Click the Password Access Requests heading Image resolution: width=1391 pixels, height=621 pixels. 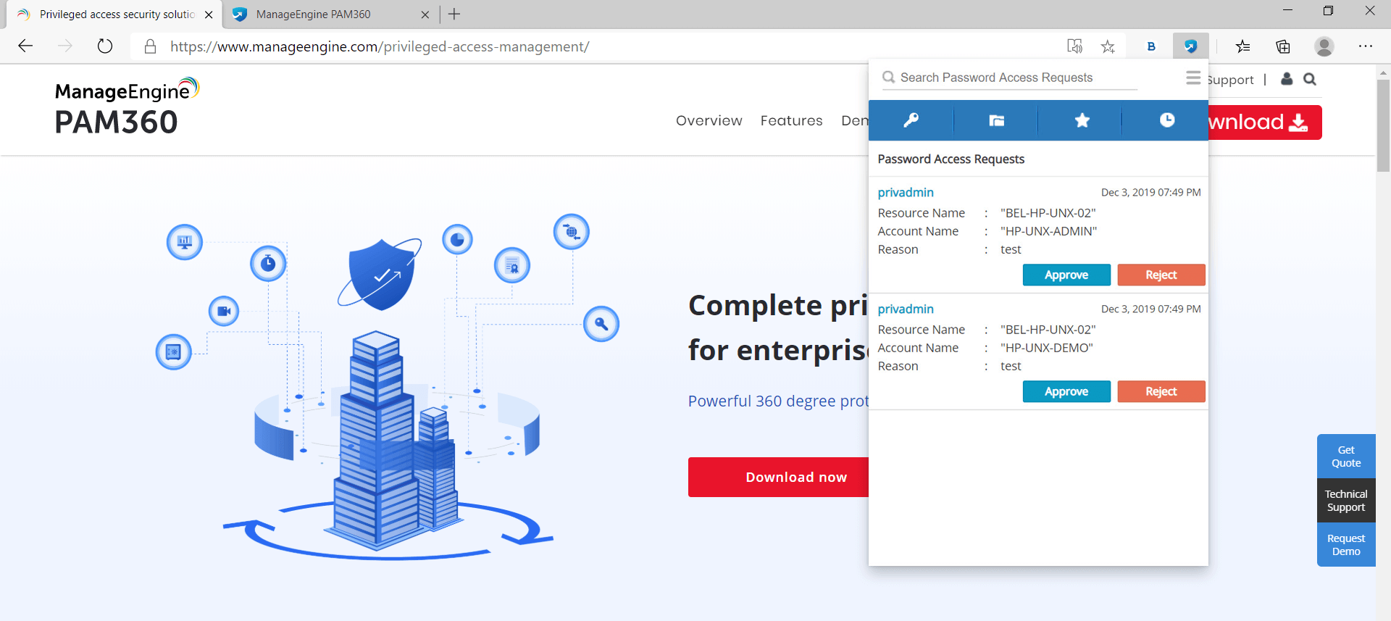point(951,159)
